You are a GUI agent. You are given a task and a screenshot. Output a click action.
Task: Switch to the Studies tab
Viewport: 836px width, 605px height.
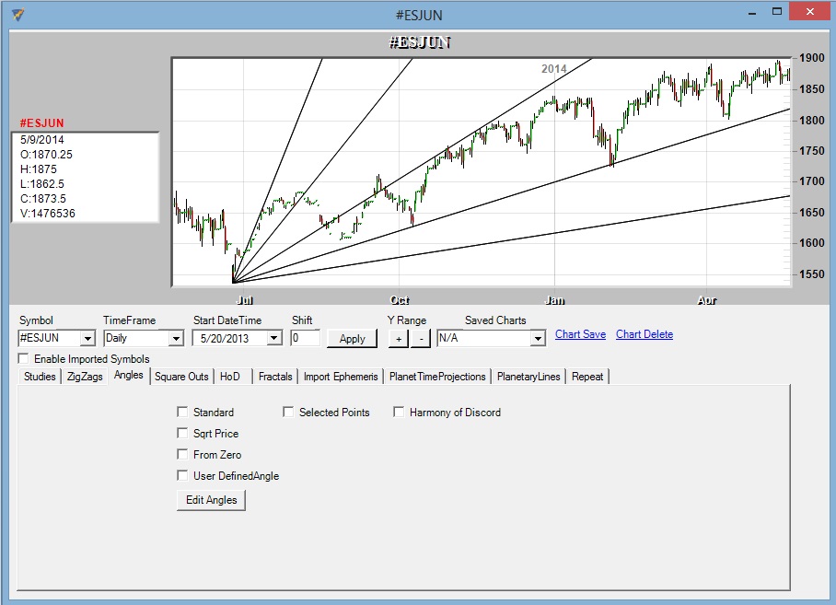click(x=40, y=377)
